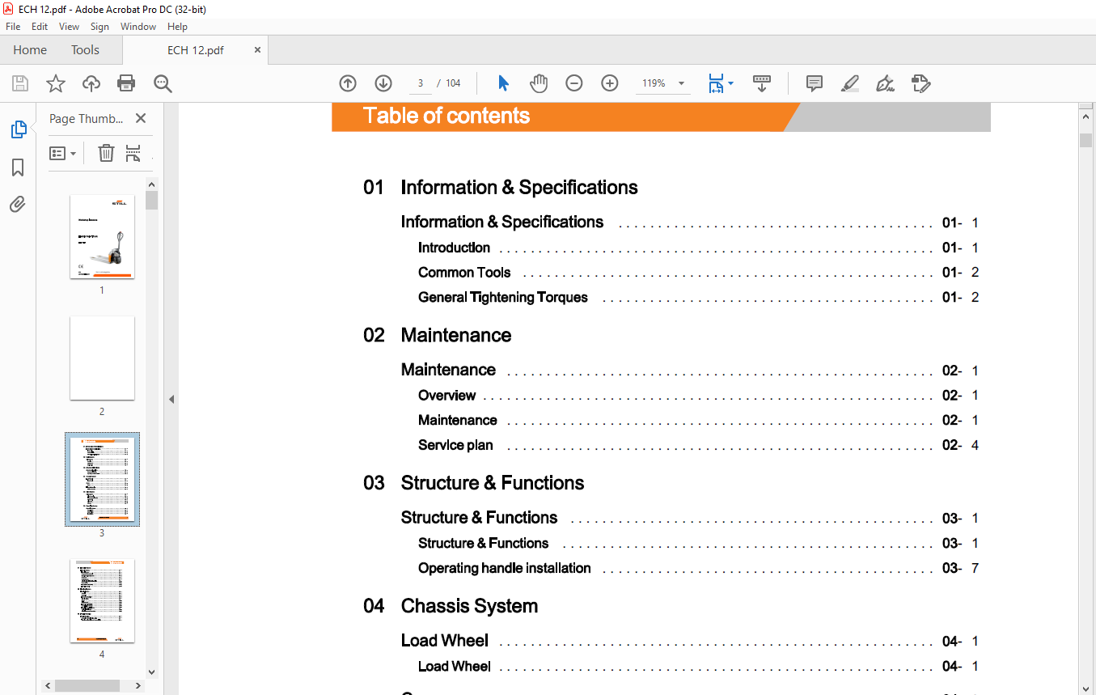1096x695 pixels.
Task: Click the Introduction contents entry
Action: (454, 248)
